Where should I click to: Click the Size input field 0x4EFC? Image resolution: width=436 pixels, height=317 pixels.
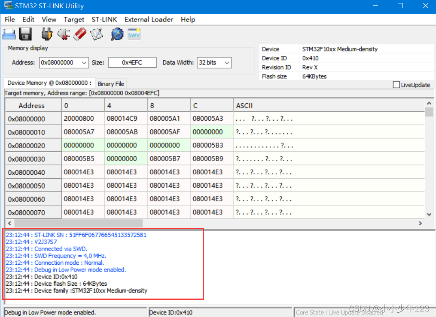(132, 63)
